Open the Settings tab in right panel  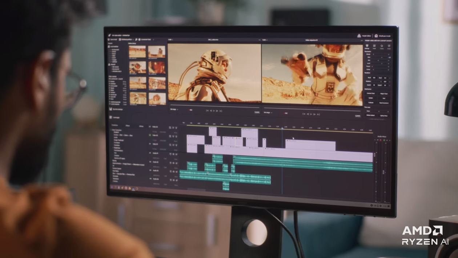coord(367,47)
